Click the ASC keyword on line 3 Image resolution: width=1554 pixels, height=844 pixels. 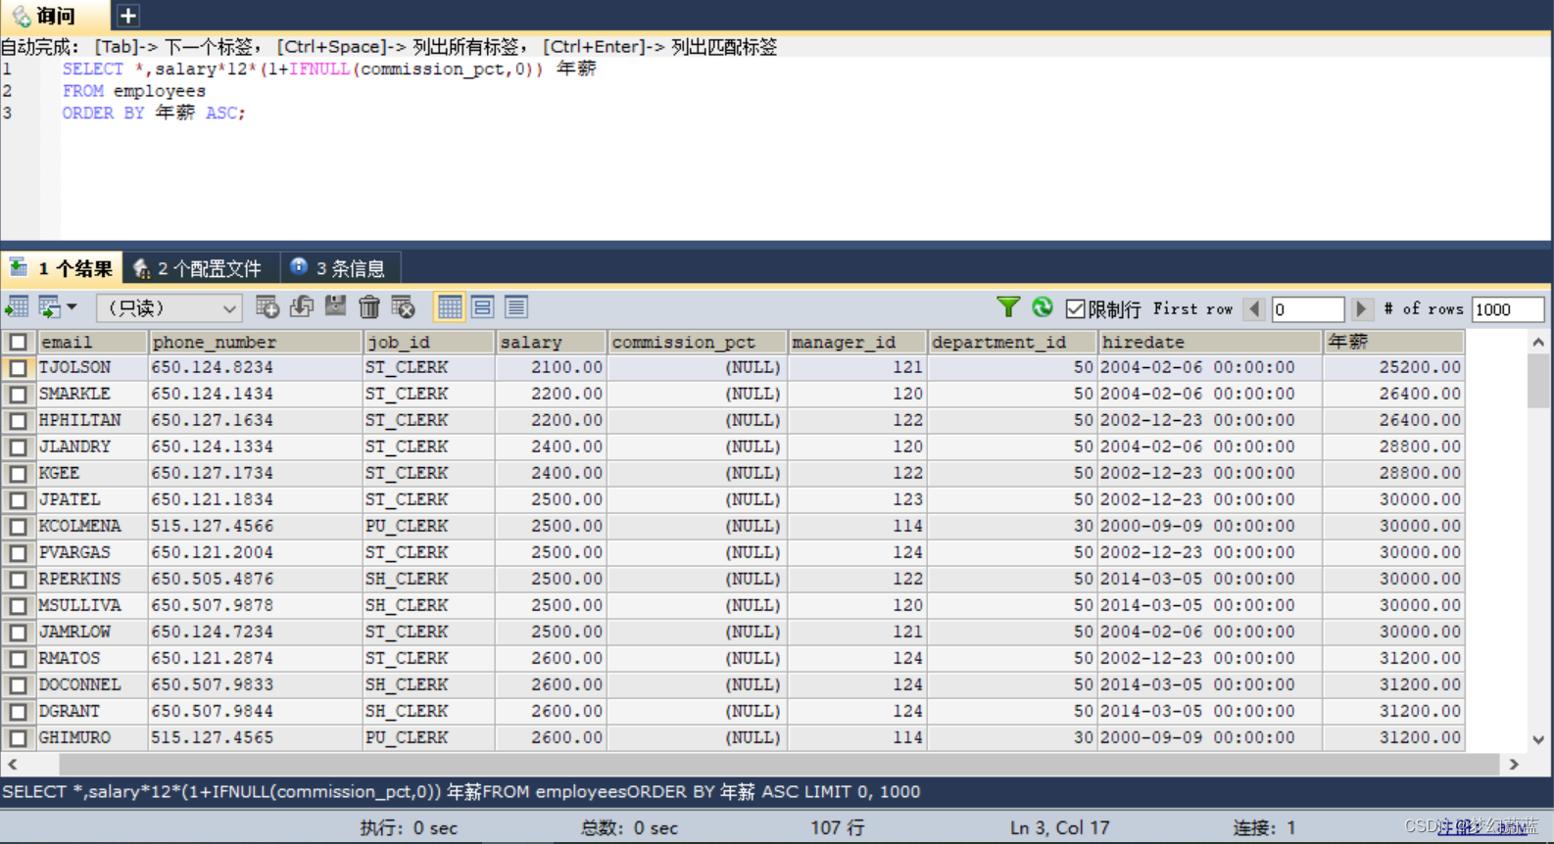pos(221,113)
